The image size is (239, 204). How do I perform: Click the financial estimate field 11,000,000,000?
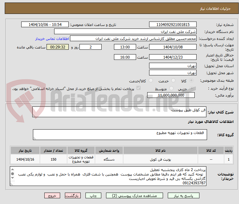[x=171, y=95]
